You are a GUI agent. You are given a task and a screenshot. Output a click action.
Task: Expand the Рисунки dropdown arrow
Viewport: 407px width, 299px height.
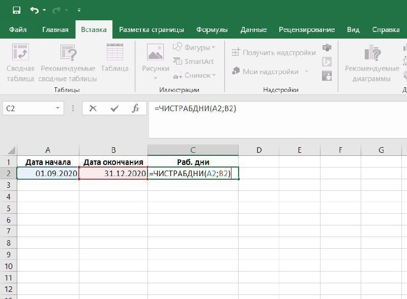[x=156, y=78]
